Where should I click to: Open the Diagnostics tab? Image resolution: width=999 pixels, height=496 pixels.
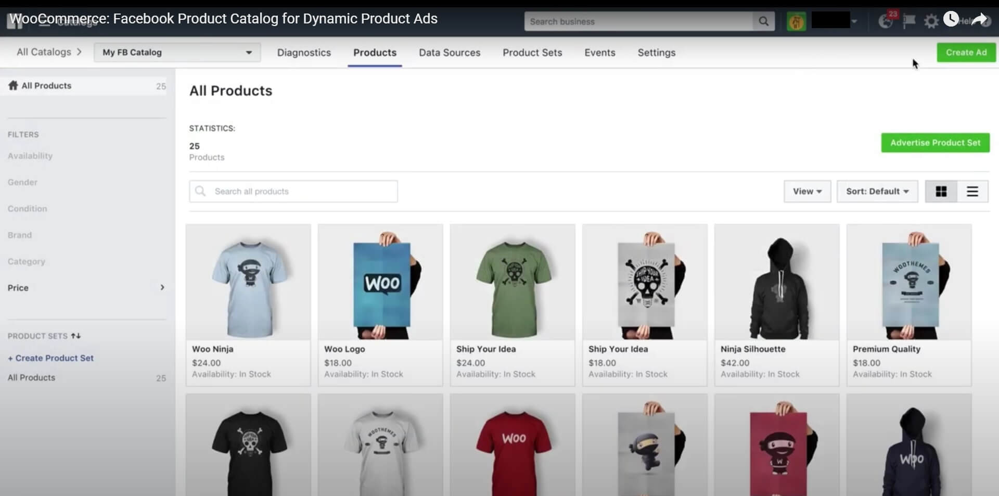(x=304, y=53)
